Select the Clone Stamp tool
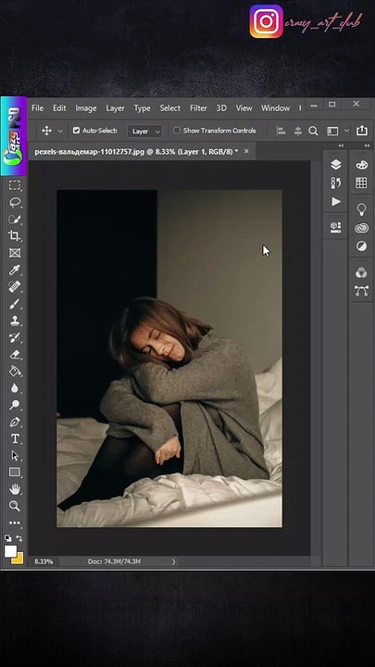375x667 pixels. (15, 321)
